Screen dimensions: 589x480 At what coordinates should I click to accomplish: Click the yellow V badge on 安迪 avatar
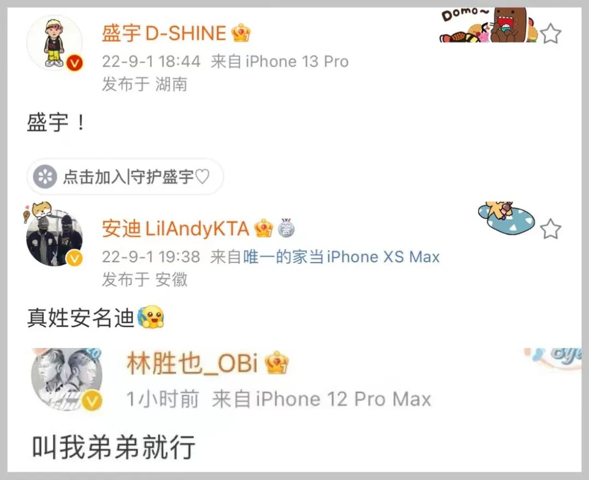coord(74,259)
